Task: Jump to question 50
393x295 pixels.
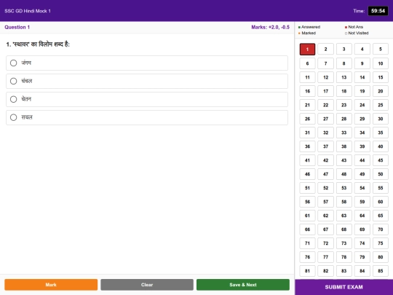Action: pyautogui.click(x=381, y=174)
